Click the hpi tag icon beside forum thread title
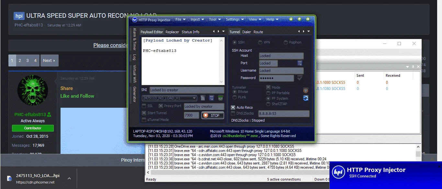Screen dimensions: 442x189 [19, 16]
